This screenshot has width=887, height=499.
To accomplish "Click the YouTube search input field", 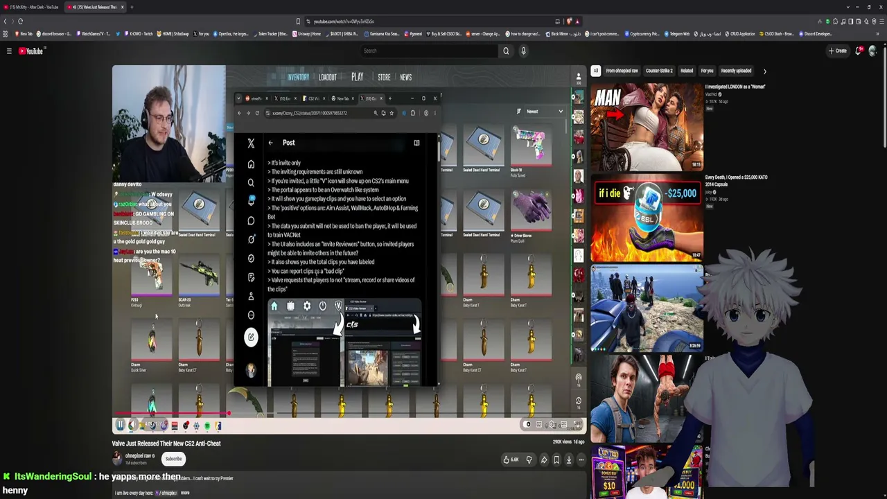I will click(x=430, y=51).
